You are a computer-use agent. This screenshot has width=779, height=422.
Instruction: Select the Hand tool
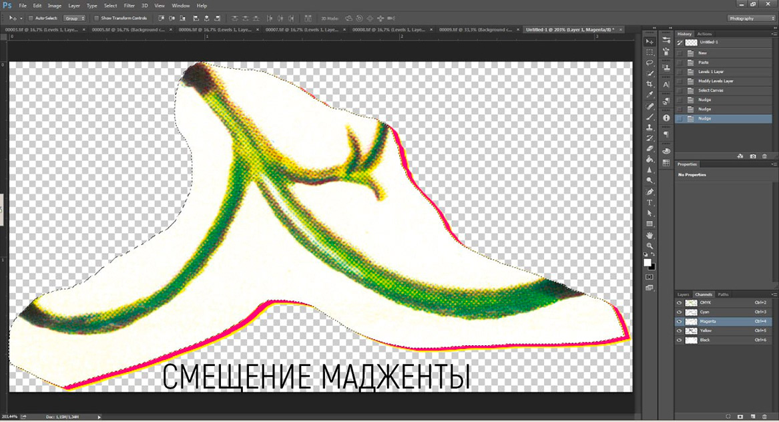coord(650,235)
